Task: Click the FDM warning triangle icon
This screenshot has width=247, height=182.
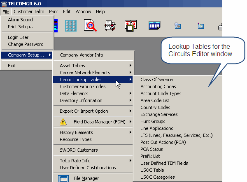Action: tap(63, 122)
